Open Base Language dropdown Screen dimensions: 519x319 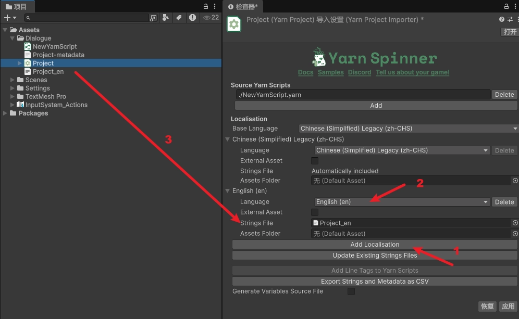click(409, 129)
